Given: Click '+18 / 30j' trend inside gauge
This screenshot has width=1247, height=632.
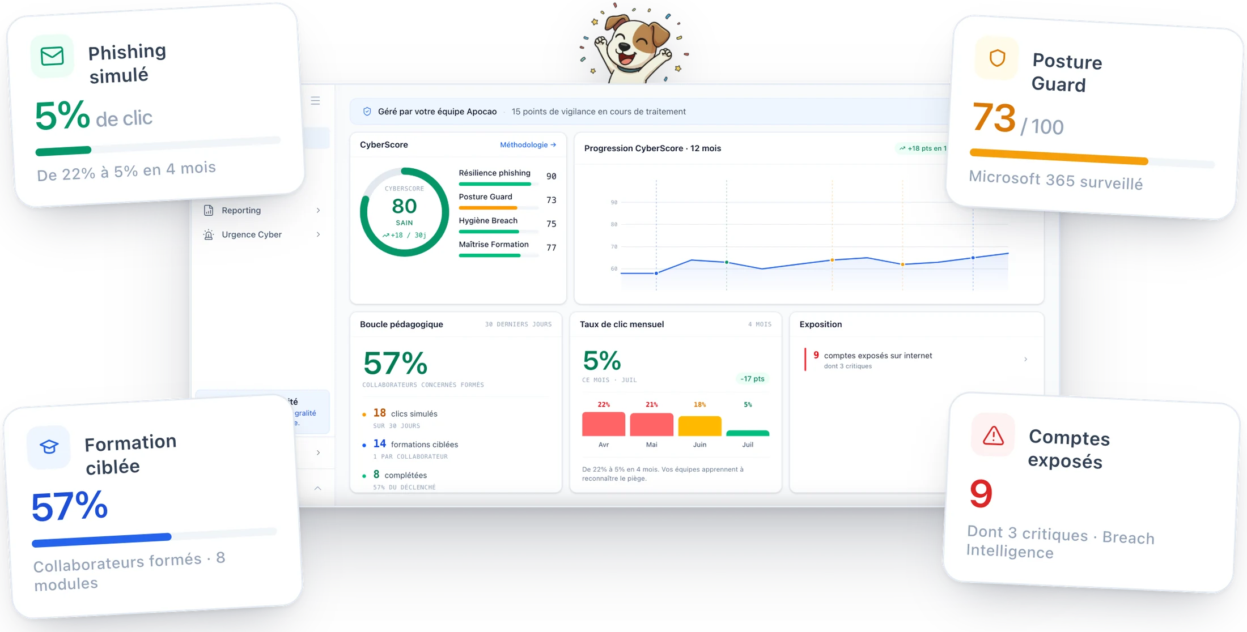Looking at the screenshot, I should 404,235.
